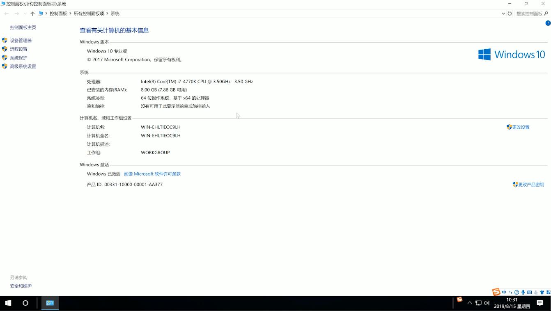Click the shield icon before 更改产品密钥

point(515,185)
